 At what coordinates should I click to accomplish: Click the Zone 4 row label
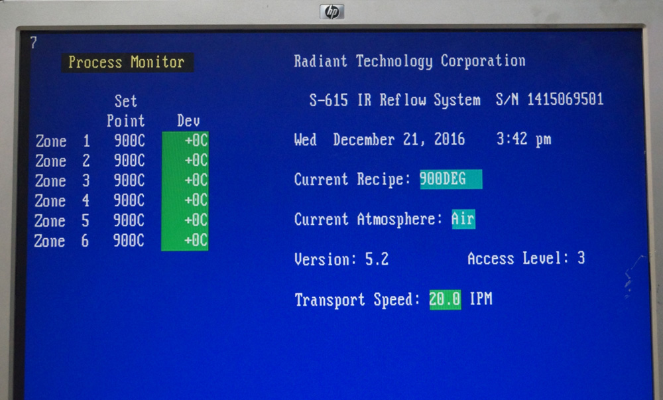(x=62, y=200)
